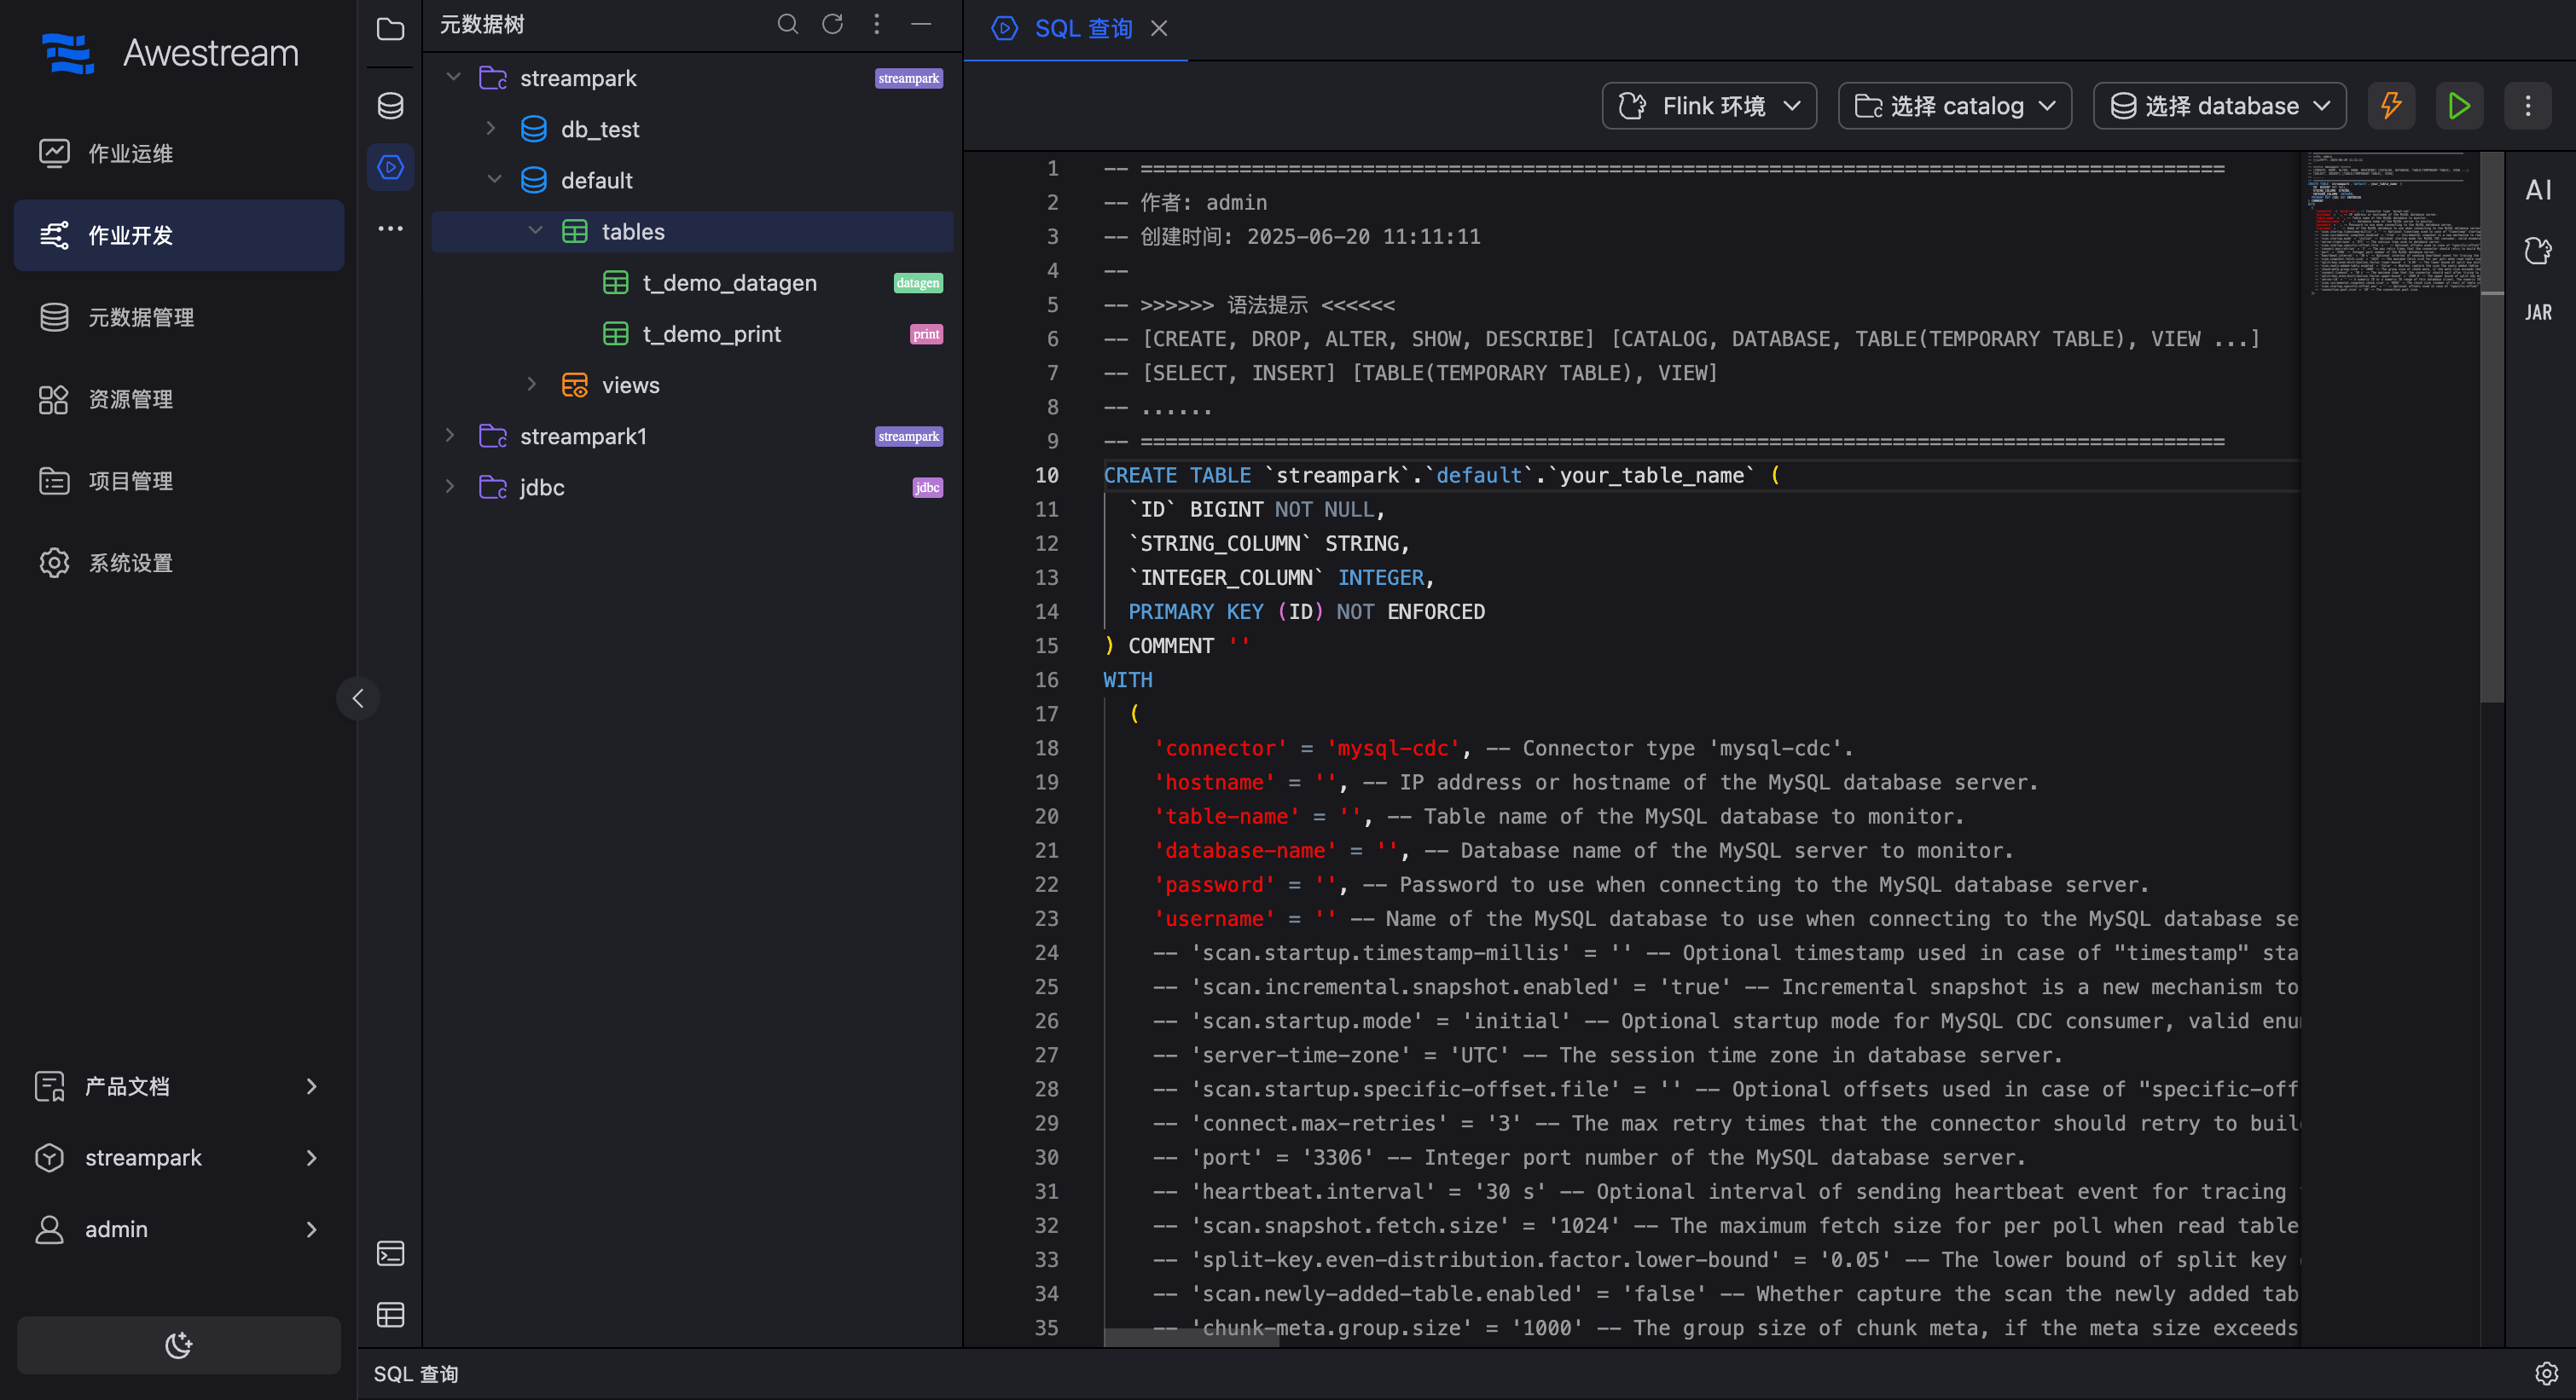Image resolution: width=2576 pixels, height=1400 pixels.
Task: Switch to the SQL 查询 tab
Action: coord(1082,29)
